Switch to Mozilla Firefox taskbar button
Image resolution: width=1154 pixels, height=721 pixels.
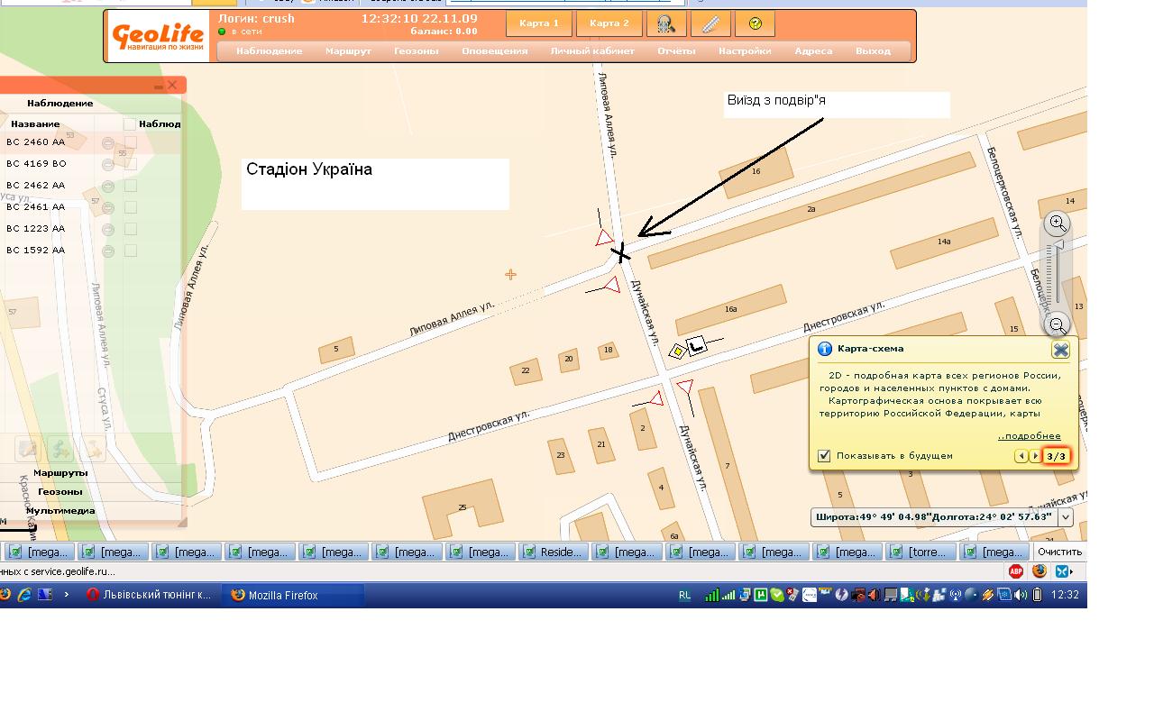coord(294,595)
